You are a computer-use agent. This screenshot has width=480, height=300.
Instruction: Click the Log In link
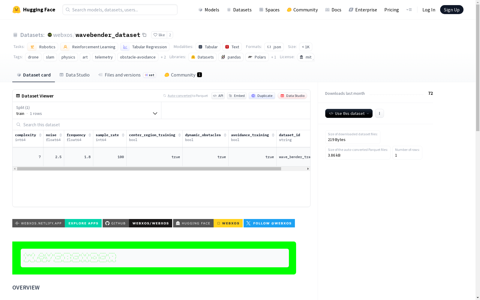[429, 10]
